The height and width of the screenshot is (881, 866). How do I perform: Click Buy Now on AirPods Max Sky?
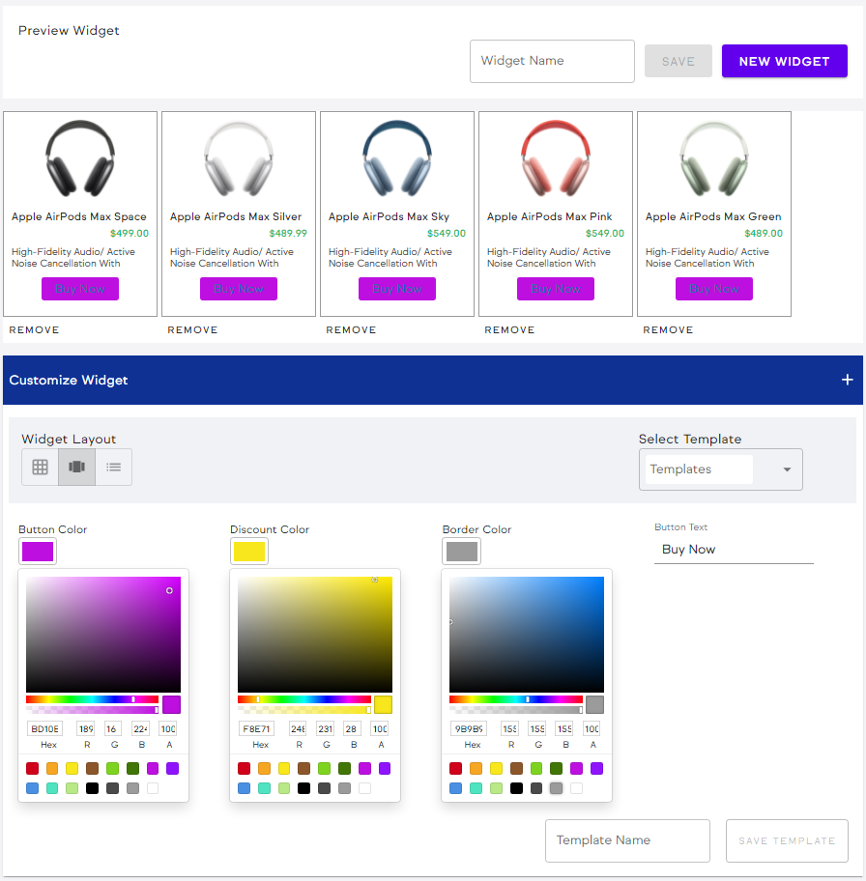pyautogui.click(x=397, y=289)
